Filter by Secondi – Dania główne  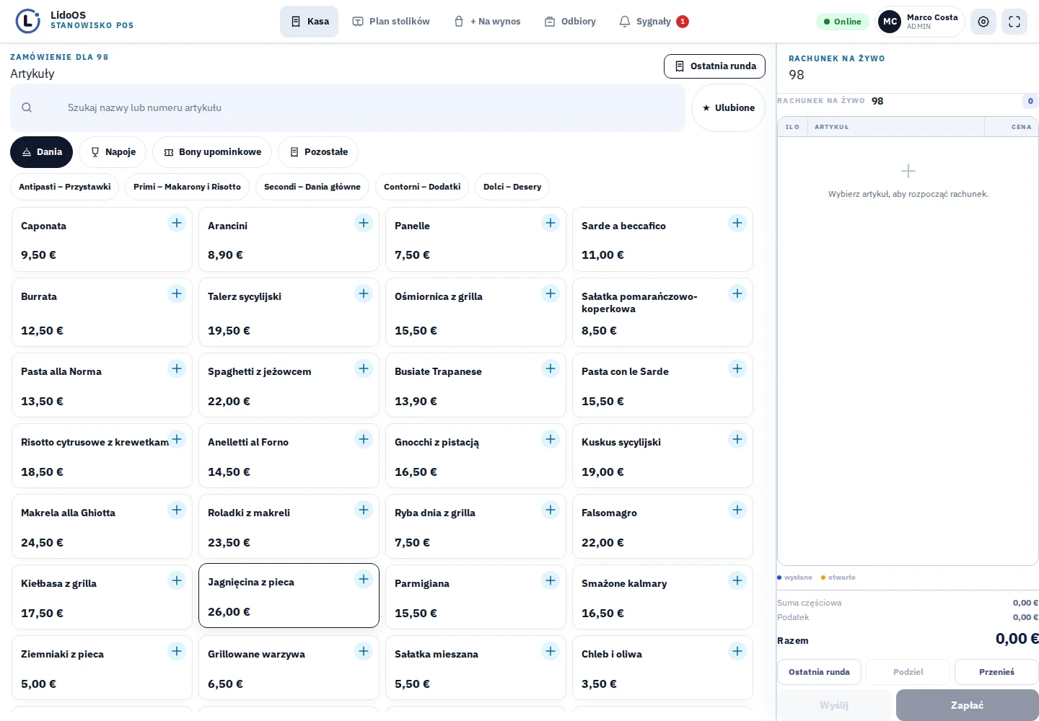pos(312,187)
